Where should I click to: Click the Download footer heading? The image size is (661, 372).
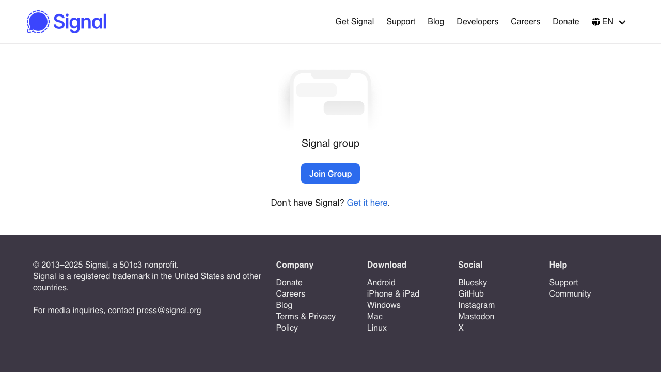point(387,265)
